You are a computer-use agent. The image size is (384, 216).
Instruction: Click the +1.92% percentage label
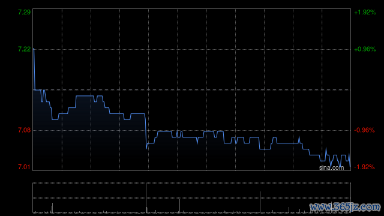tap(365, 12)
